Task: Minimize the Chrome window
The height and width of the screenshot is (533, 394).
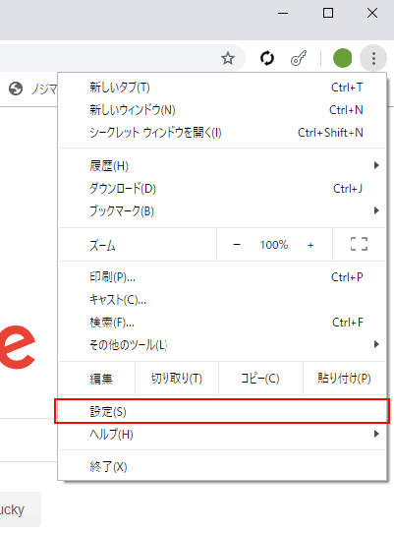Action: pyautogui.click(x=283, y=13)
